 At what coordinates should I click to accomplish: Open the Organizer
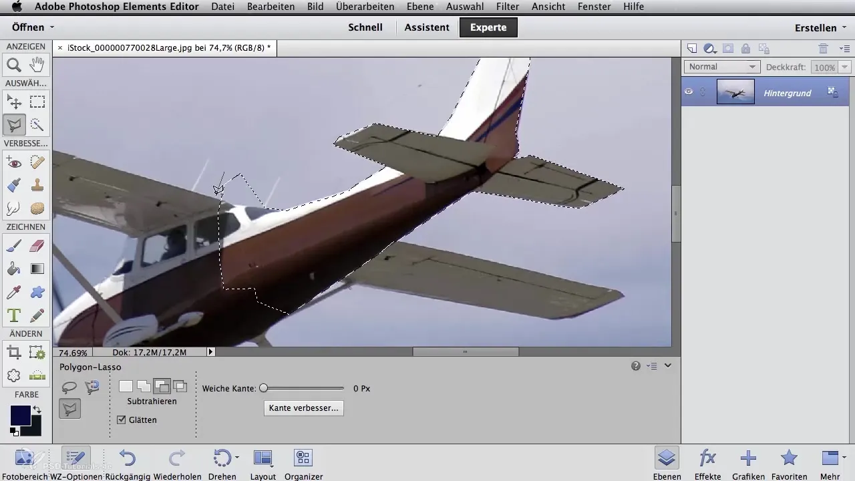303,464
